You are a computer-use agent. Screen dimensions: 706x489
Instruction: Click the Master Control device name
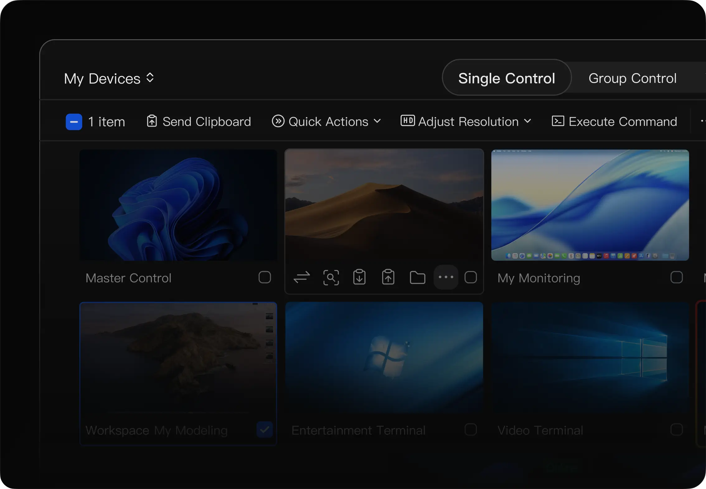tap(128, 278)
